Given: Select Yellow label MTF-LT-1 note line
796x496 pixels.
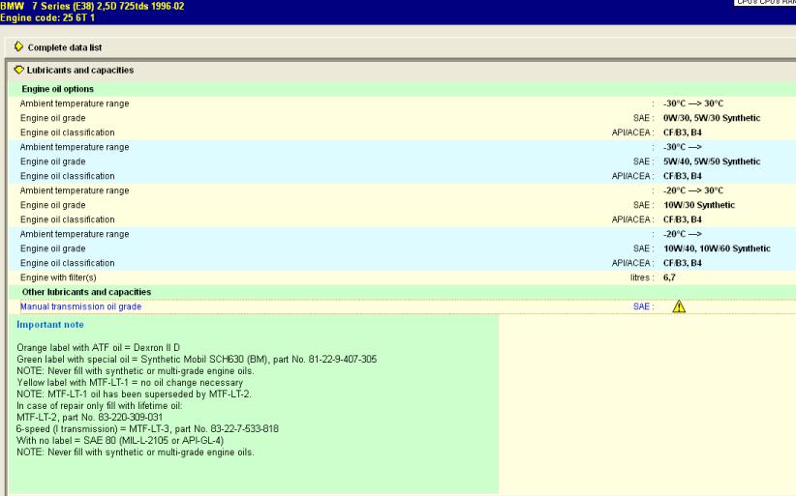Looking at the screenshot, I should pyautogui.click(x=130, y=383).
